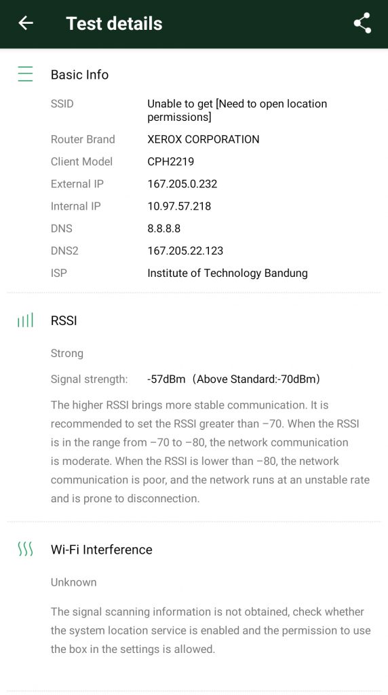Tap the Unknown interference status label

click(x=73, y=582)
